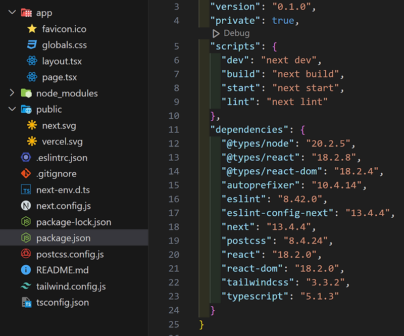This screenshot has height=336, width=404.
Task: Click the Tailwind icon for tailwind.config.js
Action: point(25,286)
